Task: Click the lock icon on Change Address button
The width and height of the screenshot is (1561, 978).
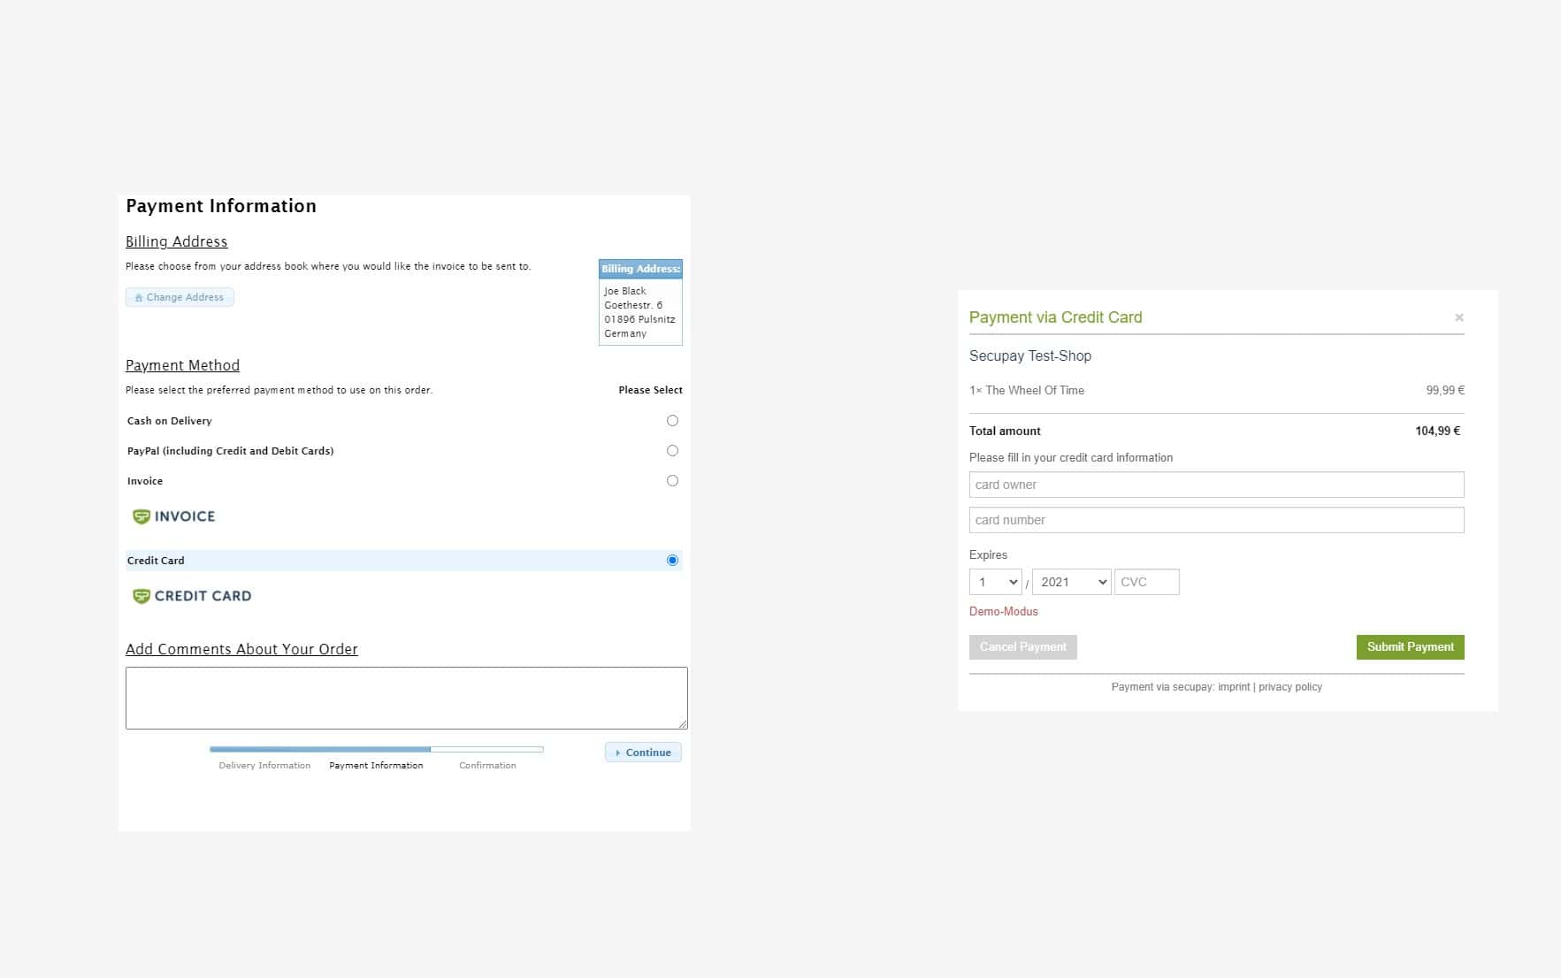Action: (139, 297)
